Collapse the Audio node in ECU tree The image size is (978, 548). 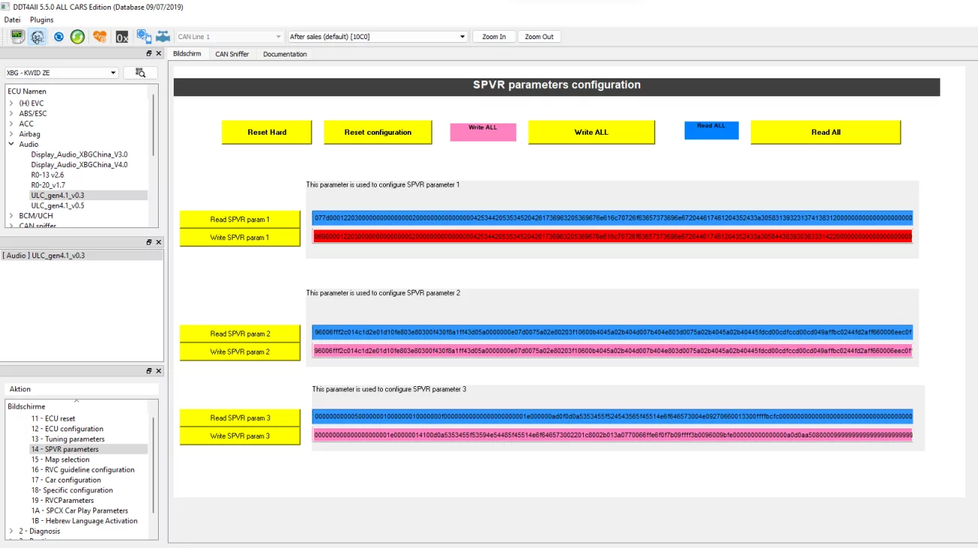(x=11, y=145)
